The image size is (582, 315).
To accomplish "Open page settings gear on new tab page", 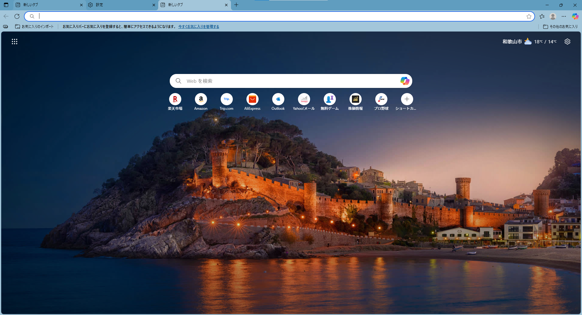I will (x=567, y=42).
